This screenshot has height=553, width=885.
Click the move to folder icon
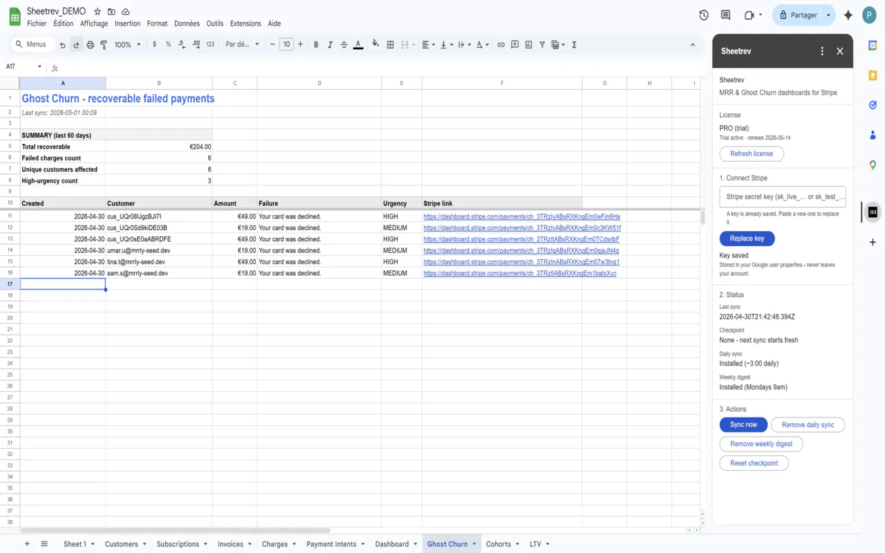111,12
